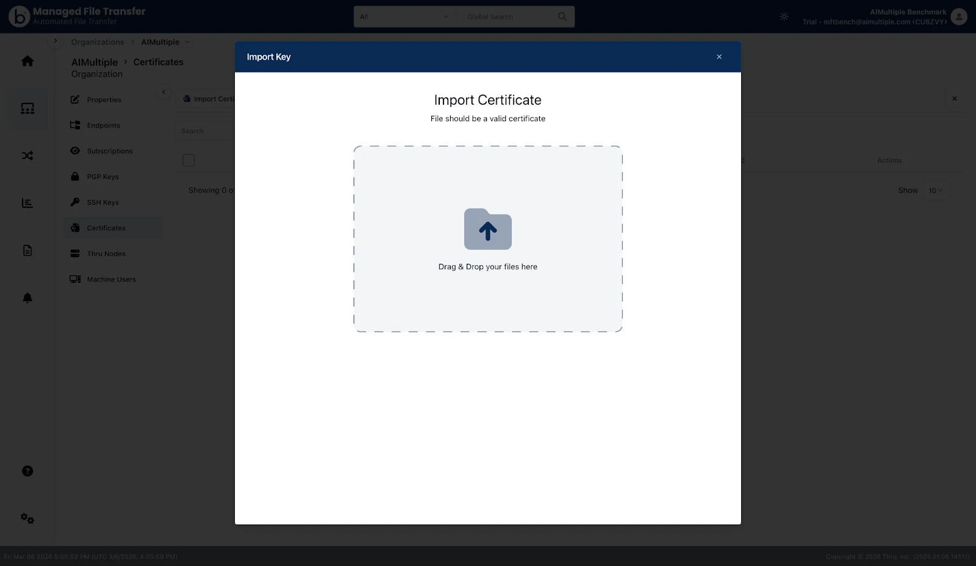Focus the Global Search field
Screen dimensions: 976x566
[505, 17]
